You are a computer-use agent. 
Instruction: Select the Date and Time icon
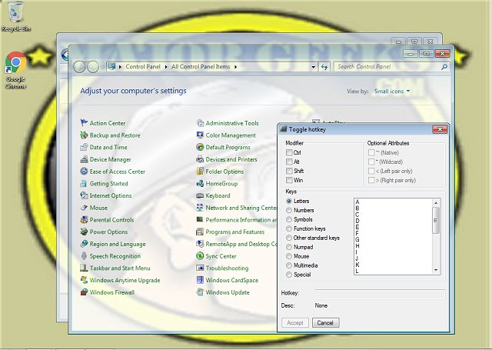84,147
